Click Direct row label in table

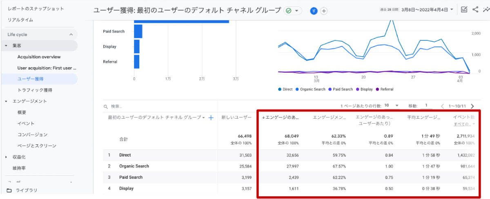click(x=125, y=155)
